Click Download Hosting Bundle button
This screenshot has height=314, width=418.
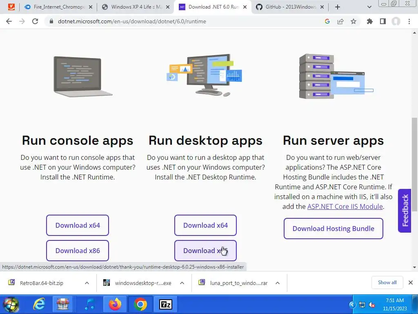point(334,229)
